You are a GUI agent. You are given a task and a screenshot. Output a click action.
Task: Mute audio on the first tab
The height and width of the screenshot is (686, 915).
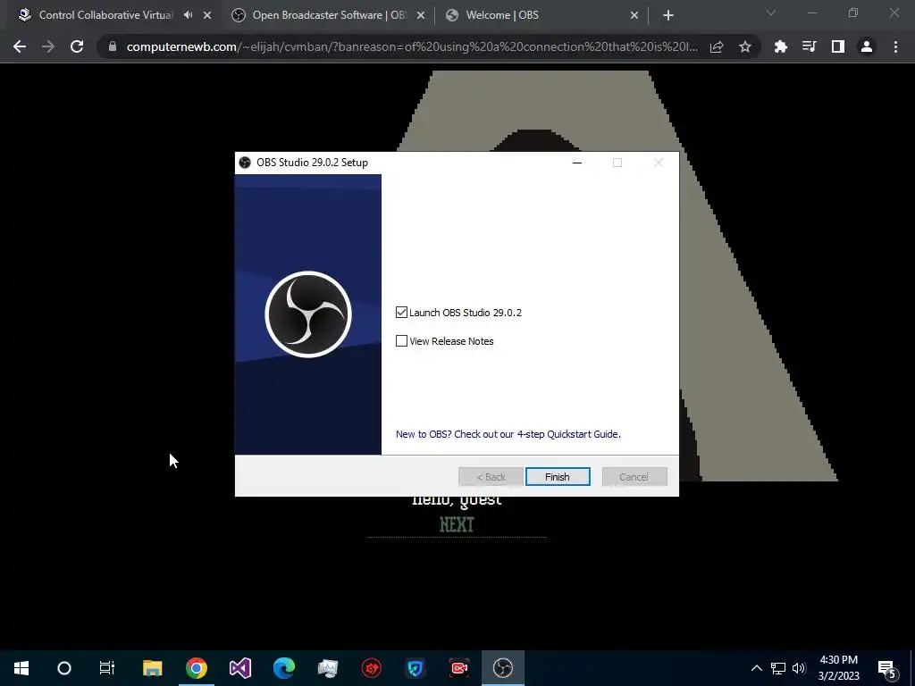click(x=188, y=15)
